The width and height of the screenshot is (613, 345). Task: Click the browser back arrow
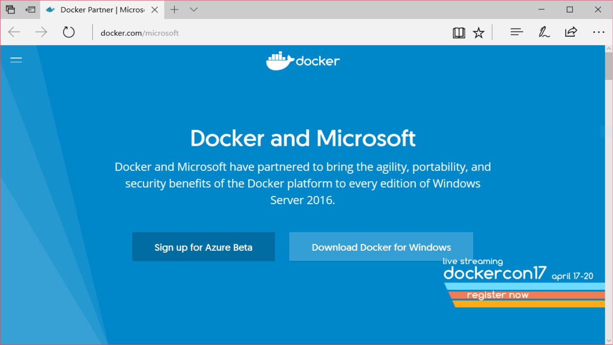14,32
